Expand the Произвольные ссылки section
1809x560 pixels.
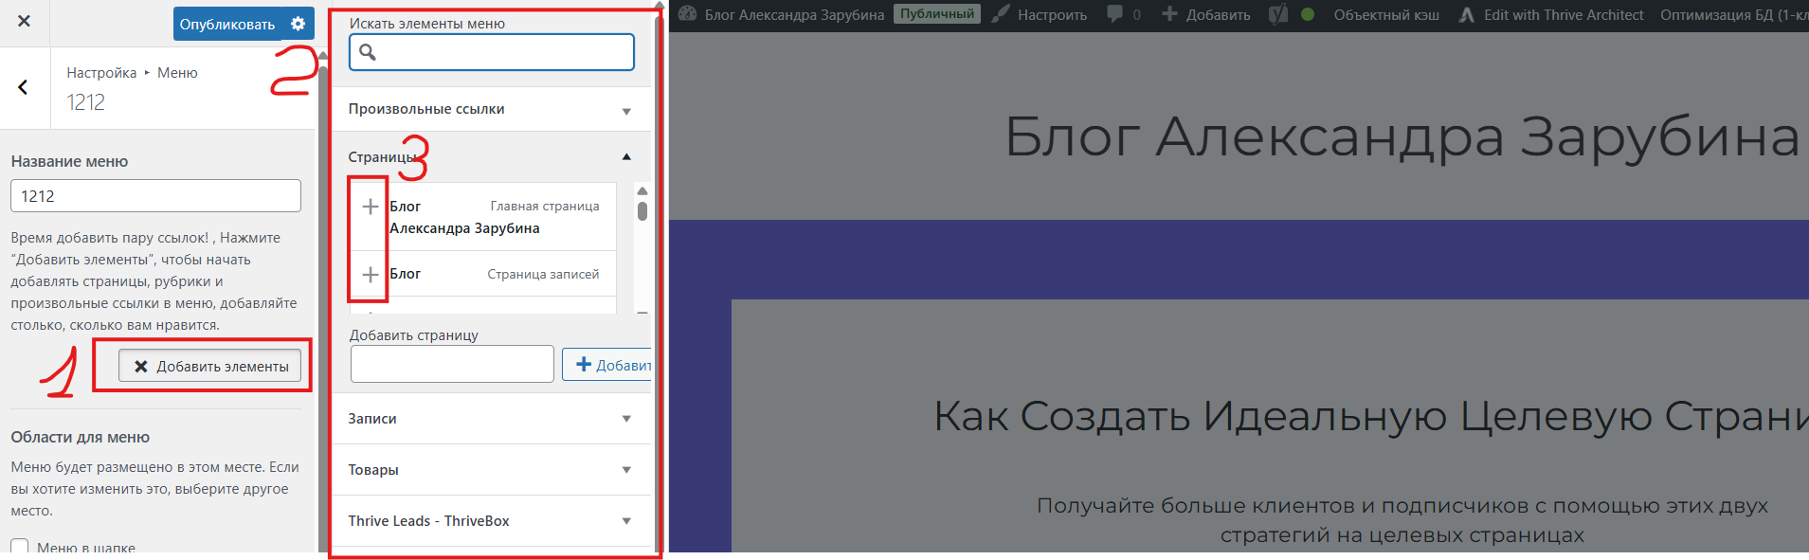492,109
